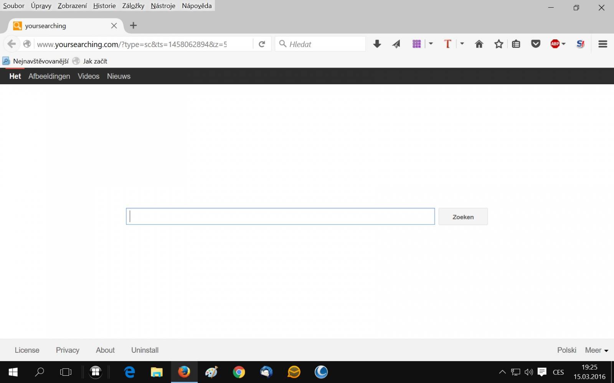Click the CES input language indicator
The width and height of the screenshot is (614, 383).
coord(558,372)
